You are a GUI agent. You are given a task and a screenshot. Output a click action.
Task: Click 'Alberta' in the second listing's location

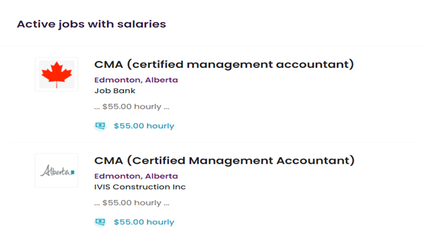point(162,176)
